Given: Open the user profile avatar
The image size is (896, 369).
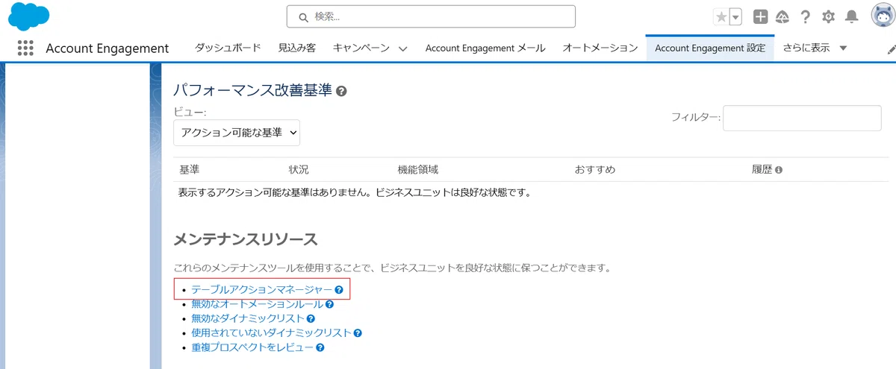Looking at the screenshot, I should (883, 16).
